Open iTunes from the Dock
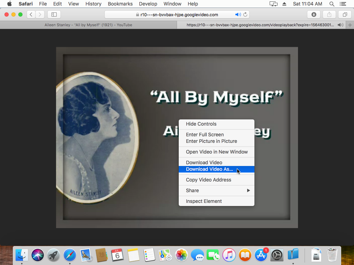This screenshot has width=354, height=265. (x=229, y=255)
